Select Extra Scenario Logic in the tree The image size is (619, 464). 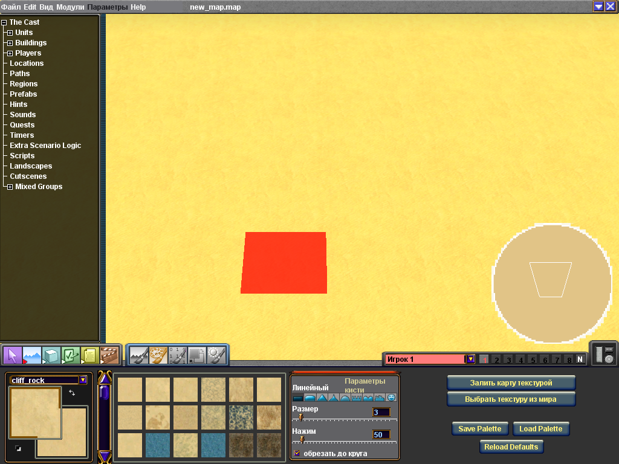[45, 145]
